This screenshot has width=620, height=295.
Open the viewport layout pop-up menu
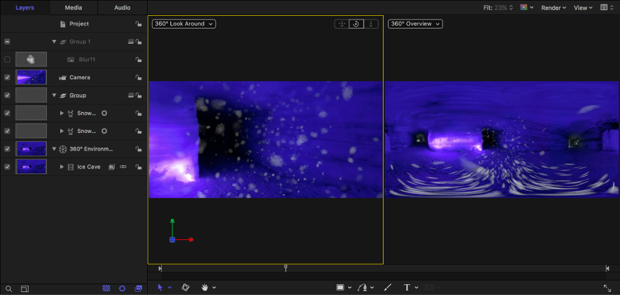[x=607, y=8]
